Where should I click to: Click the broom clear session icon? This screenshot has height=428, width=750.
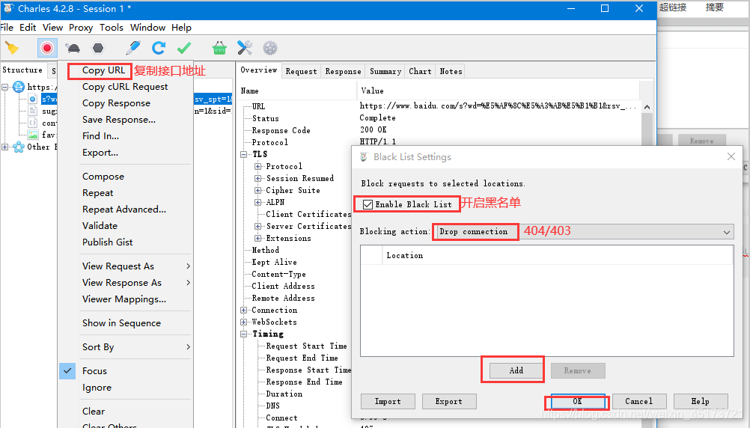coord(12,48)
